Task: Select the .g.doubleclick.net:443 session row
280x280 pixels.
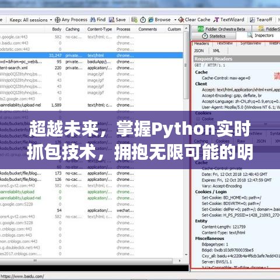Action: [92, 248]
